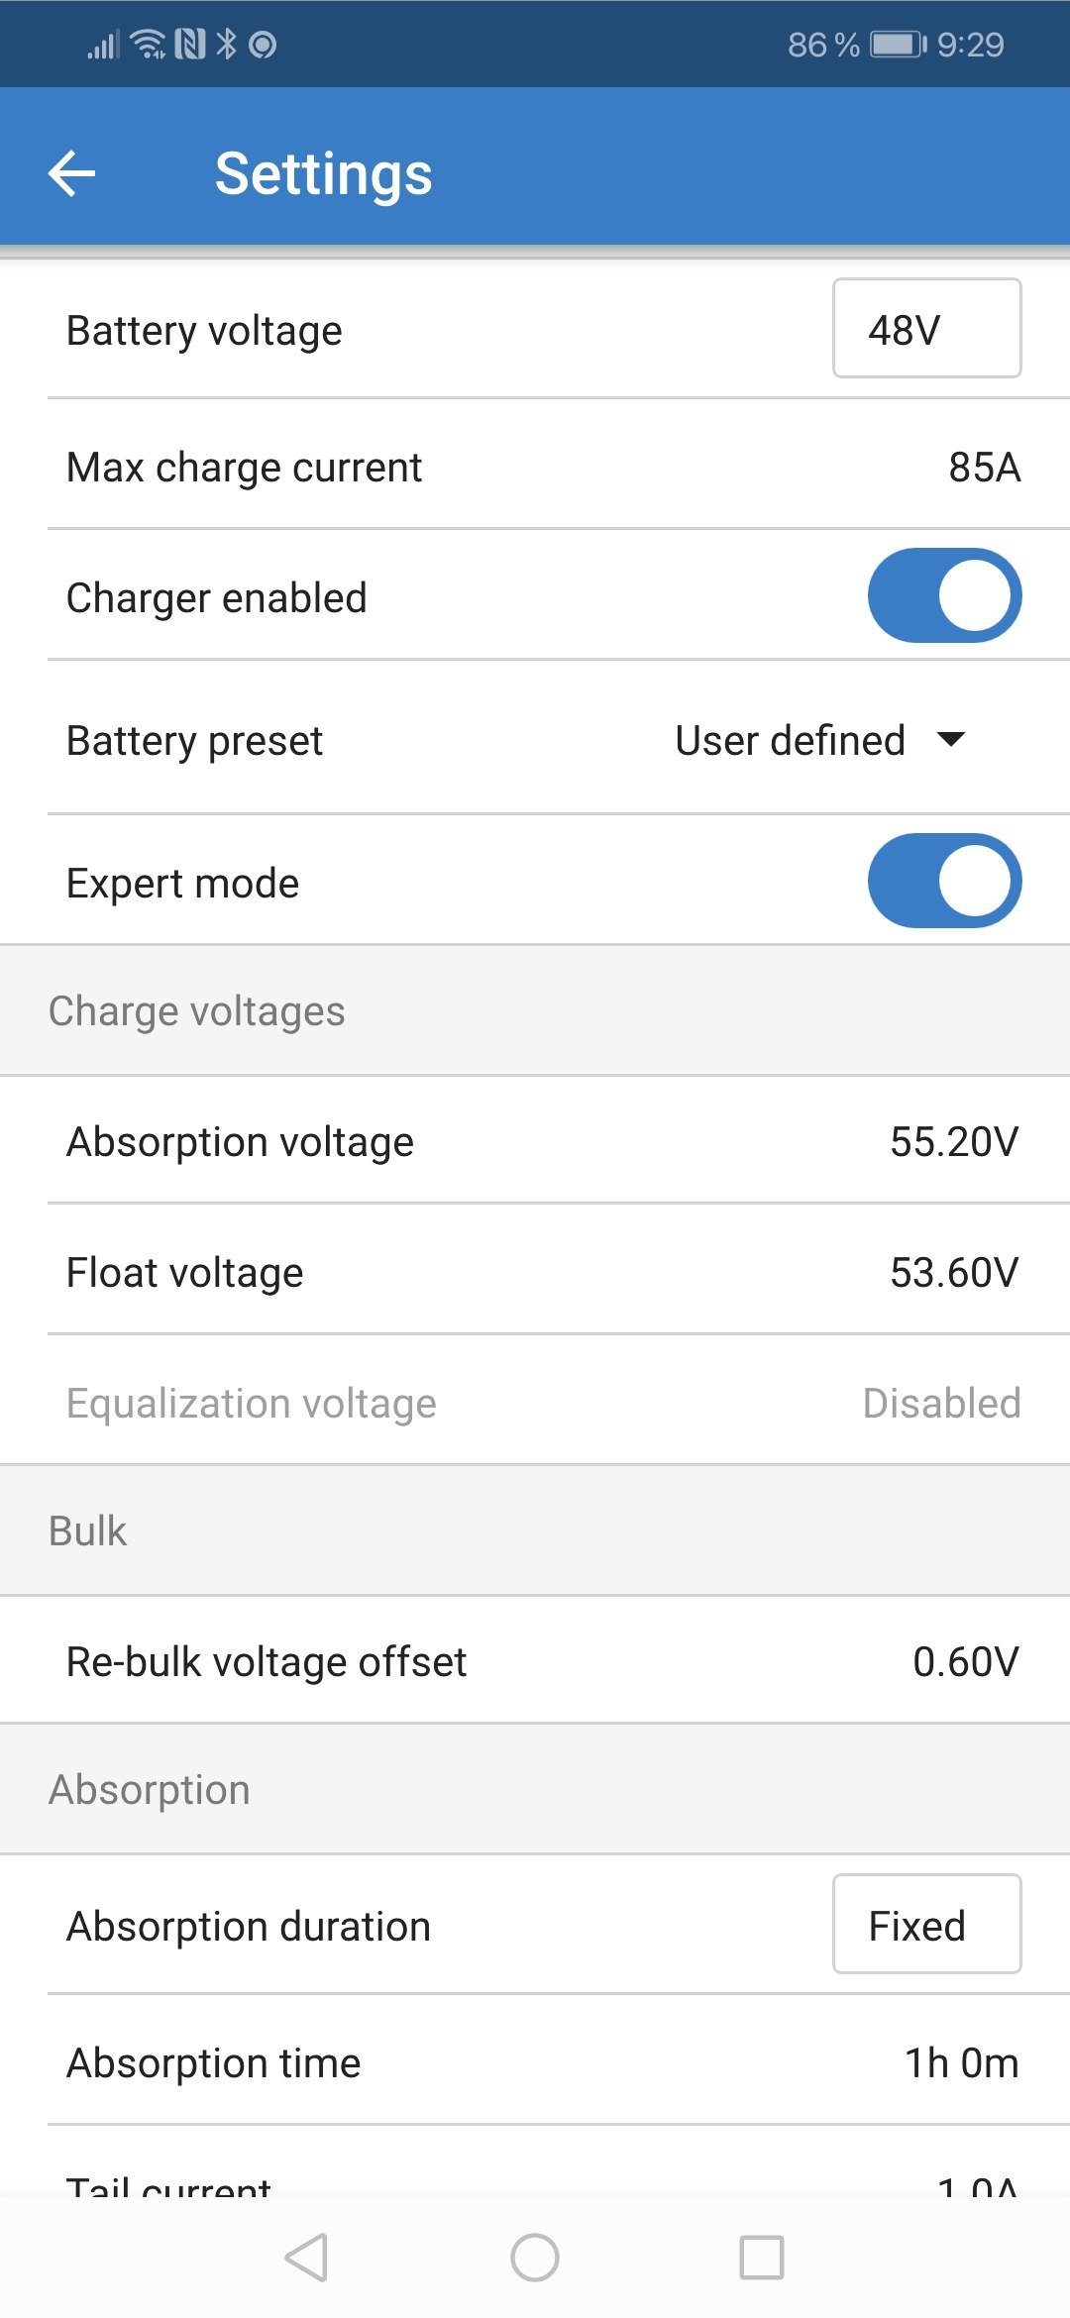Open the Battery voltage 48V selector
The image size is (1070, 2318).
[926, 329]
